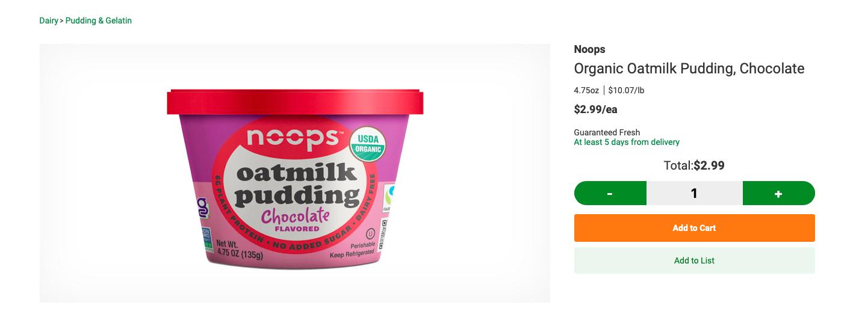Click the $2.99/ea price
Image resolution: width=856 pixels, height=314 pixels.
click(595, 109)
